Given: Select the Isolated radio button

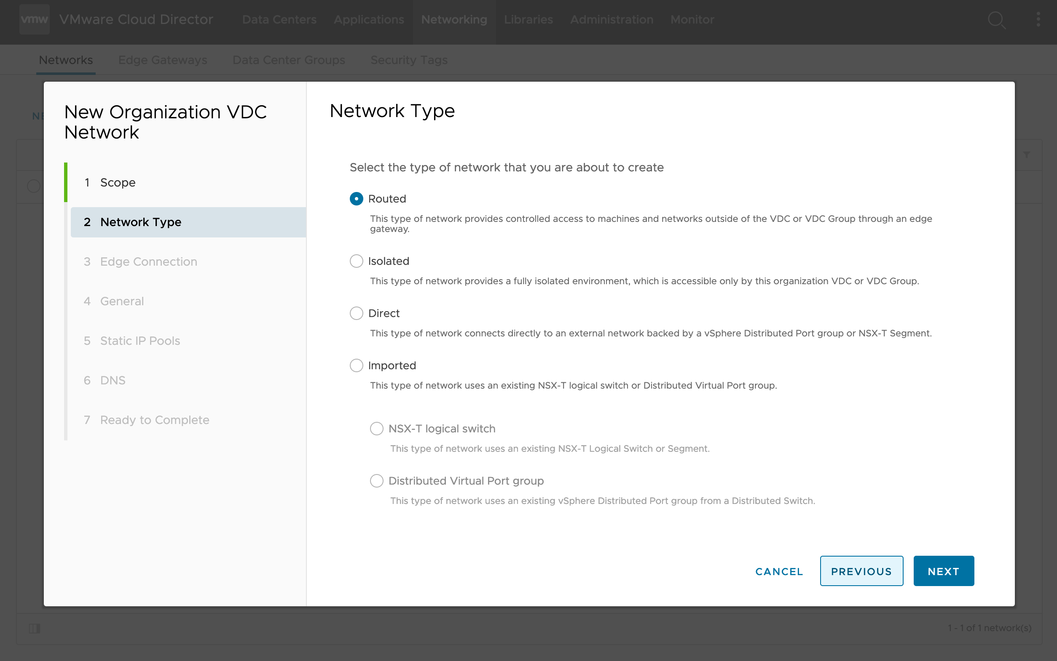Looking at the screenshot, I should coord(356,261).
